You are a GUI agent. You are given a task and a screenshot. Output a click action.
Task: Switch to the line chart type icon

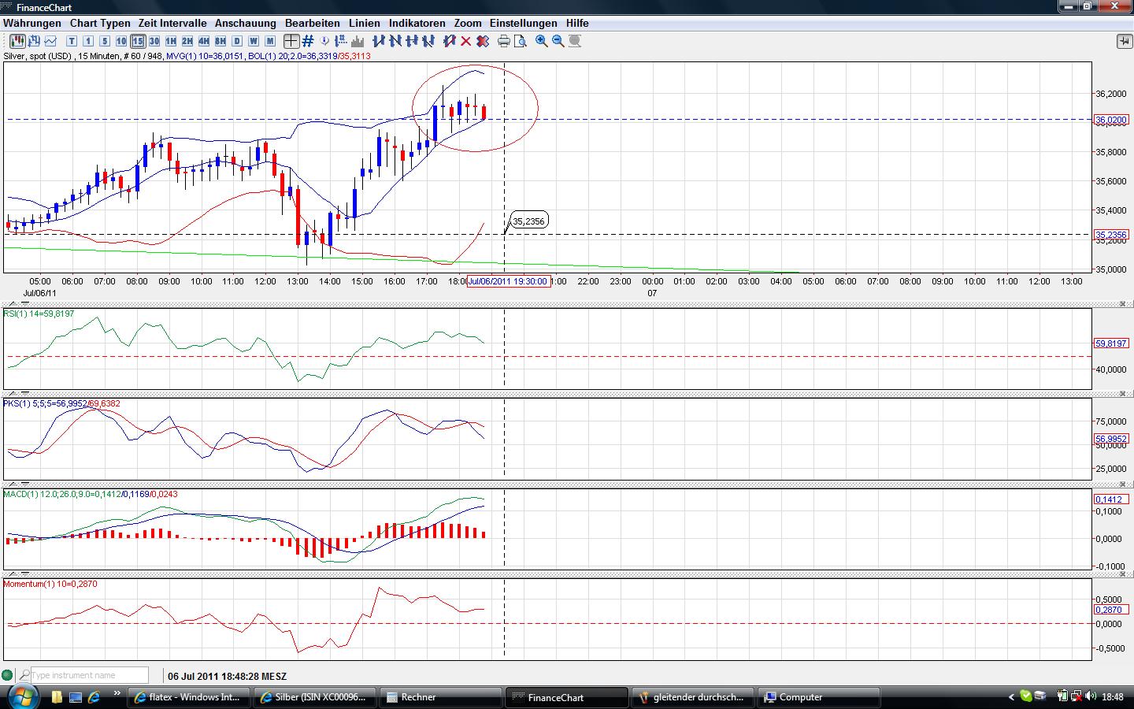click(51, 41)
